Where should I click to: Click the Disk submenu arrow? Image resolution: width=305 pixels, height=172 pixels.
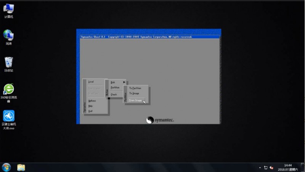(x=124, y=82)
